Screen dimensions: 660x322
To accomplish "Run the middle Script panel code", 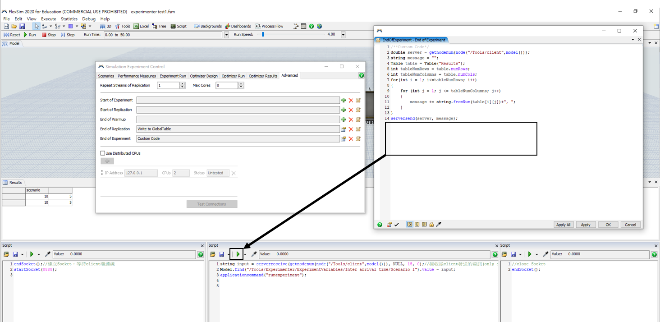I will 238,254.
